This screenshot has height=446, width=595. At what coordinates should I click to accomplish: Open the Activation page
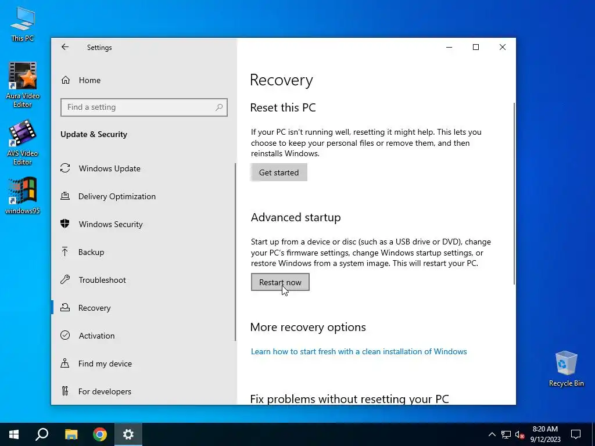97,336
